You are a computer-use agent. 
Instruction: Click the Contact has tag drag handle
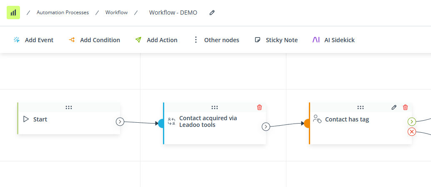click(x=361, y=107)
